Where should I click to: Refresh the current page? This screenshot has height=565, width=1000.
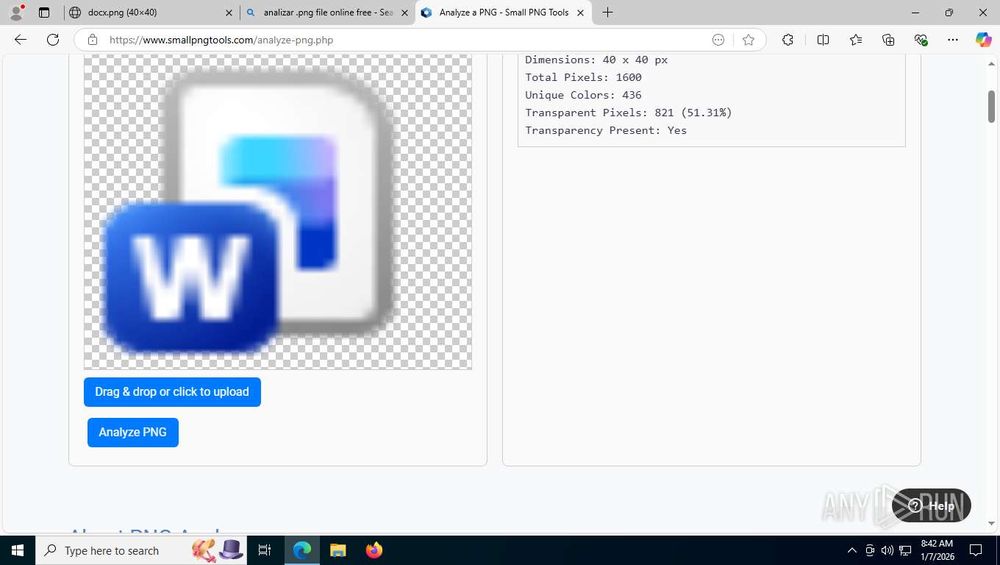[53, 40]
